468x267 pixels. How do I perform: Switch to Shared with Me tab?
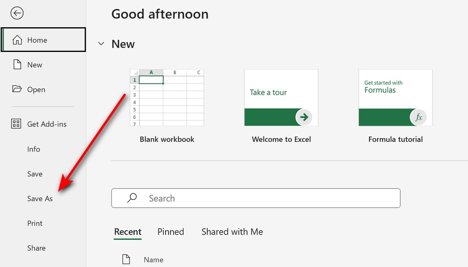click(x=232, y=232)
